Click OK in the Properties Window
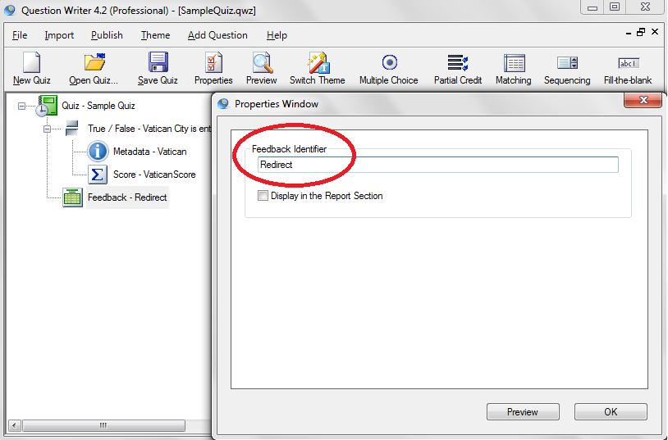Viewport: 668px width, 440px height. point(611,411)
